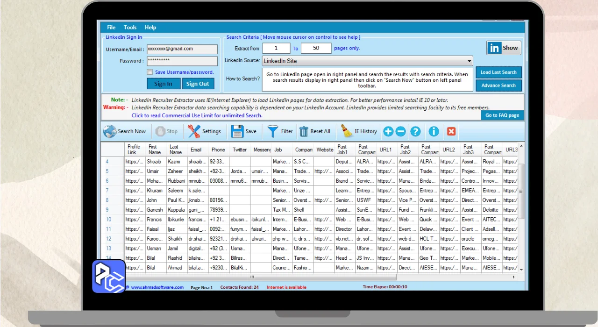Click the blue plus icon in the toolbar

(x=388, y=132)
